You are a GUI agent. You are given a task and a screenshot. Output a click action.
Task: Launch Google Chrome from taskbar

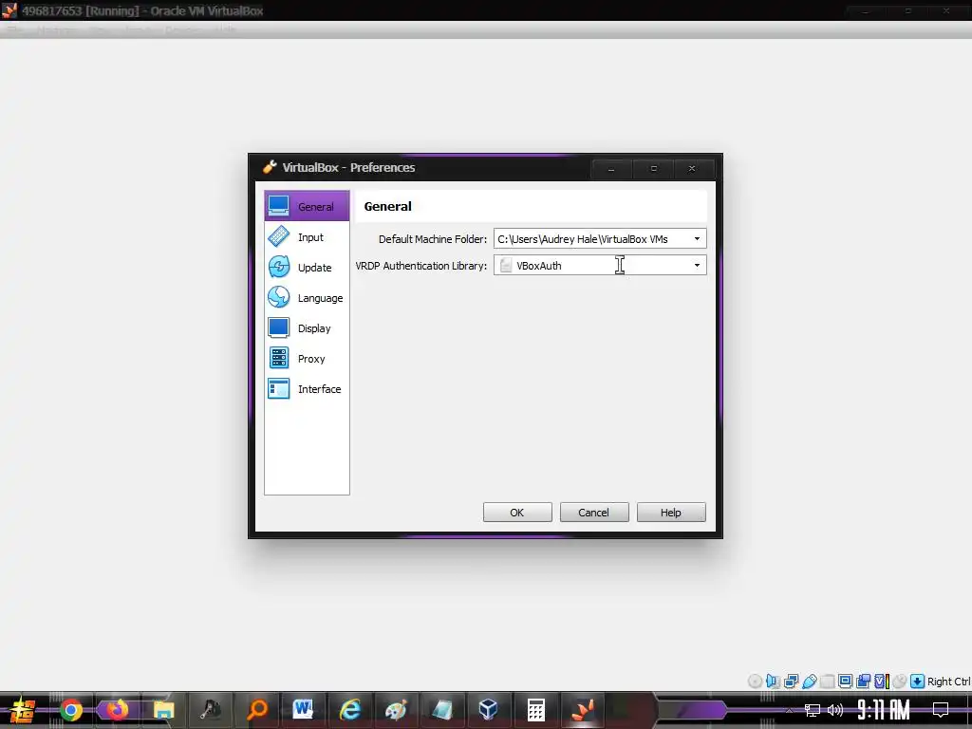coord(70,710)
